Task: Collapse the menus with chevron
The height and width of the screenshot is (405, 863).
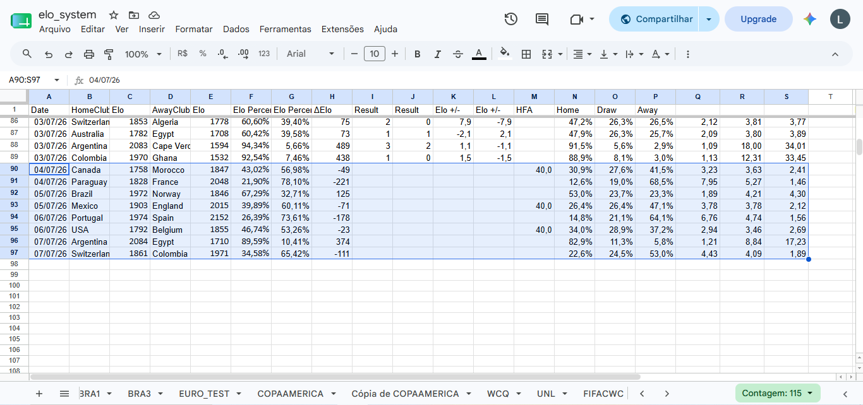Action: [x=835, y=54]
